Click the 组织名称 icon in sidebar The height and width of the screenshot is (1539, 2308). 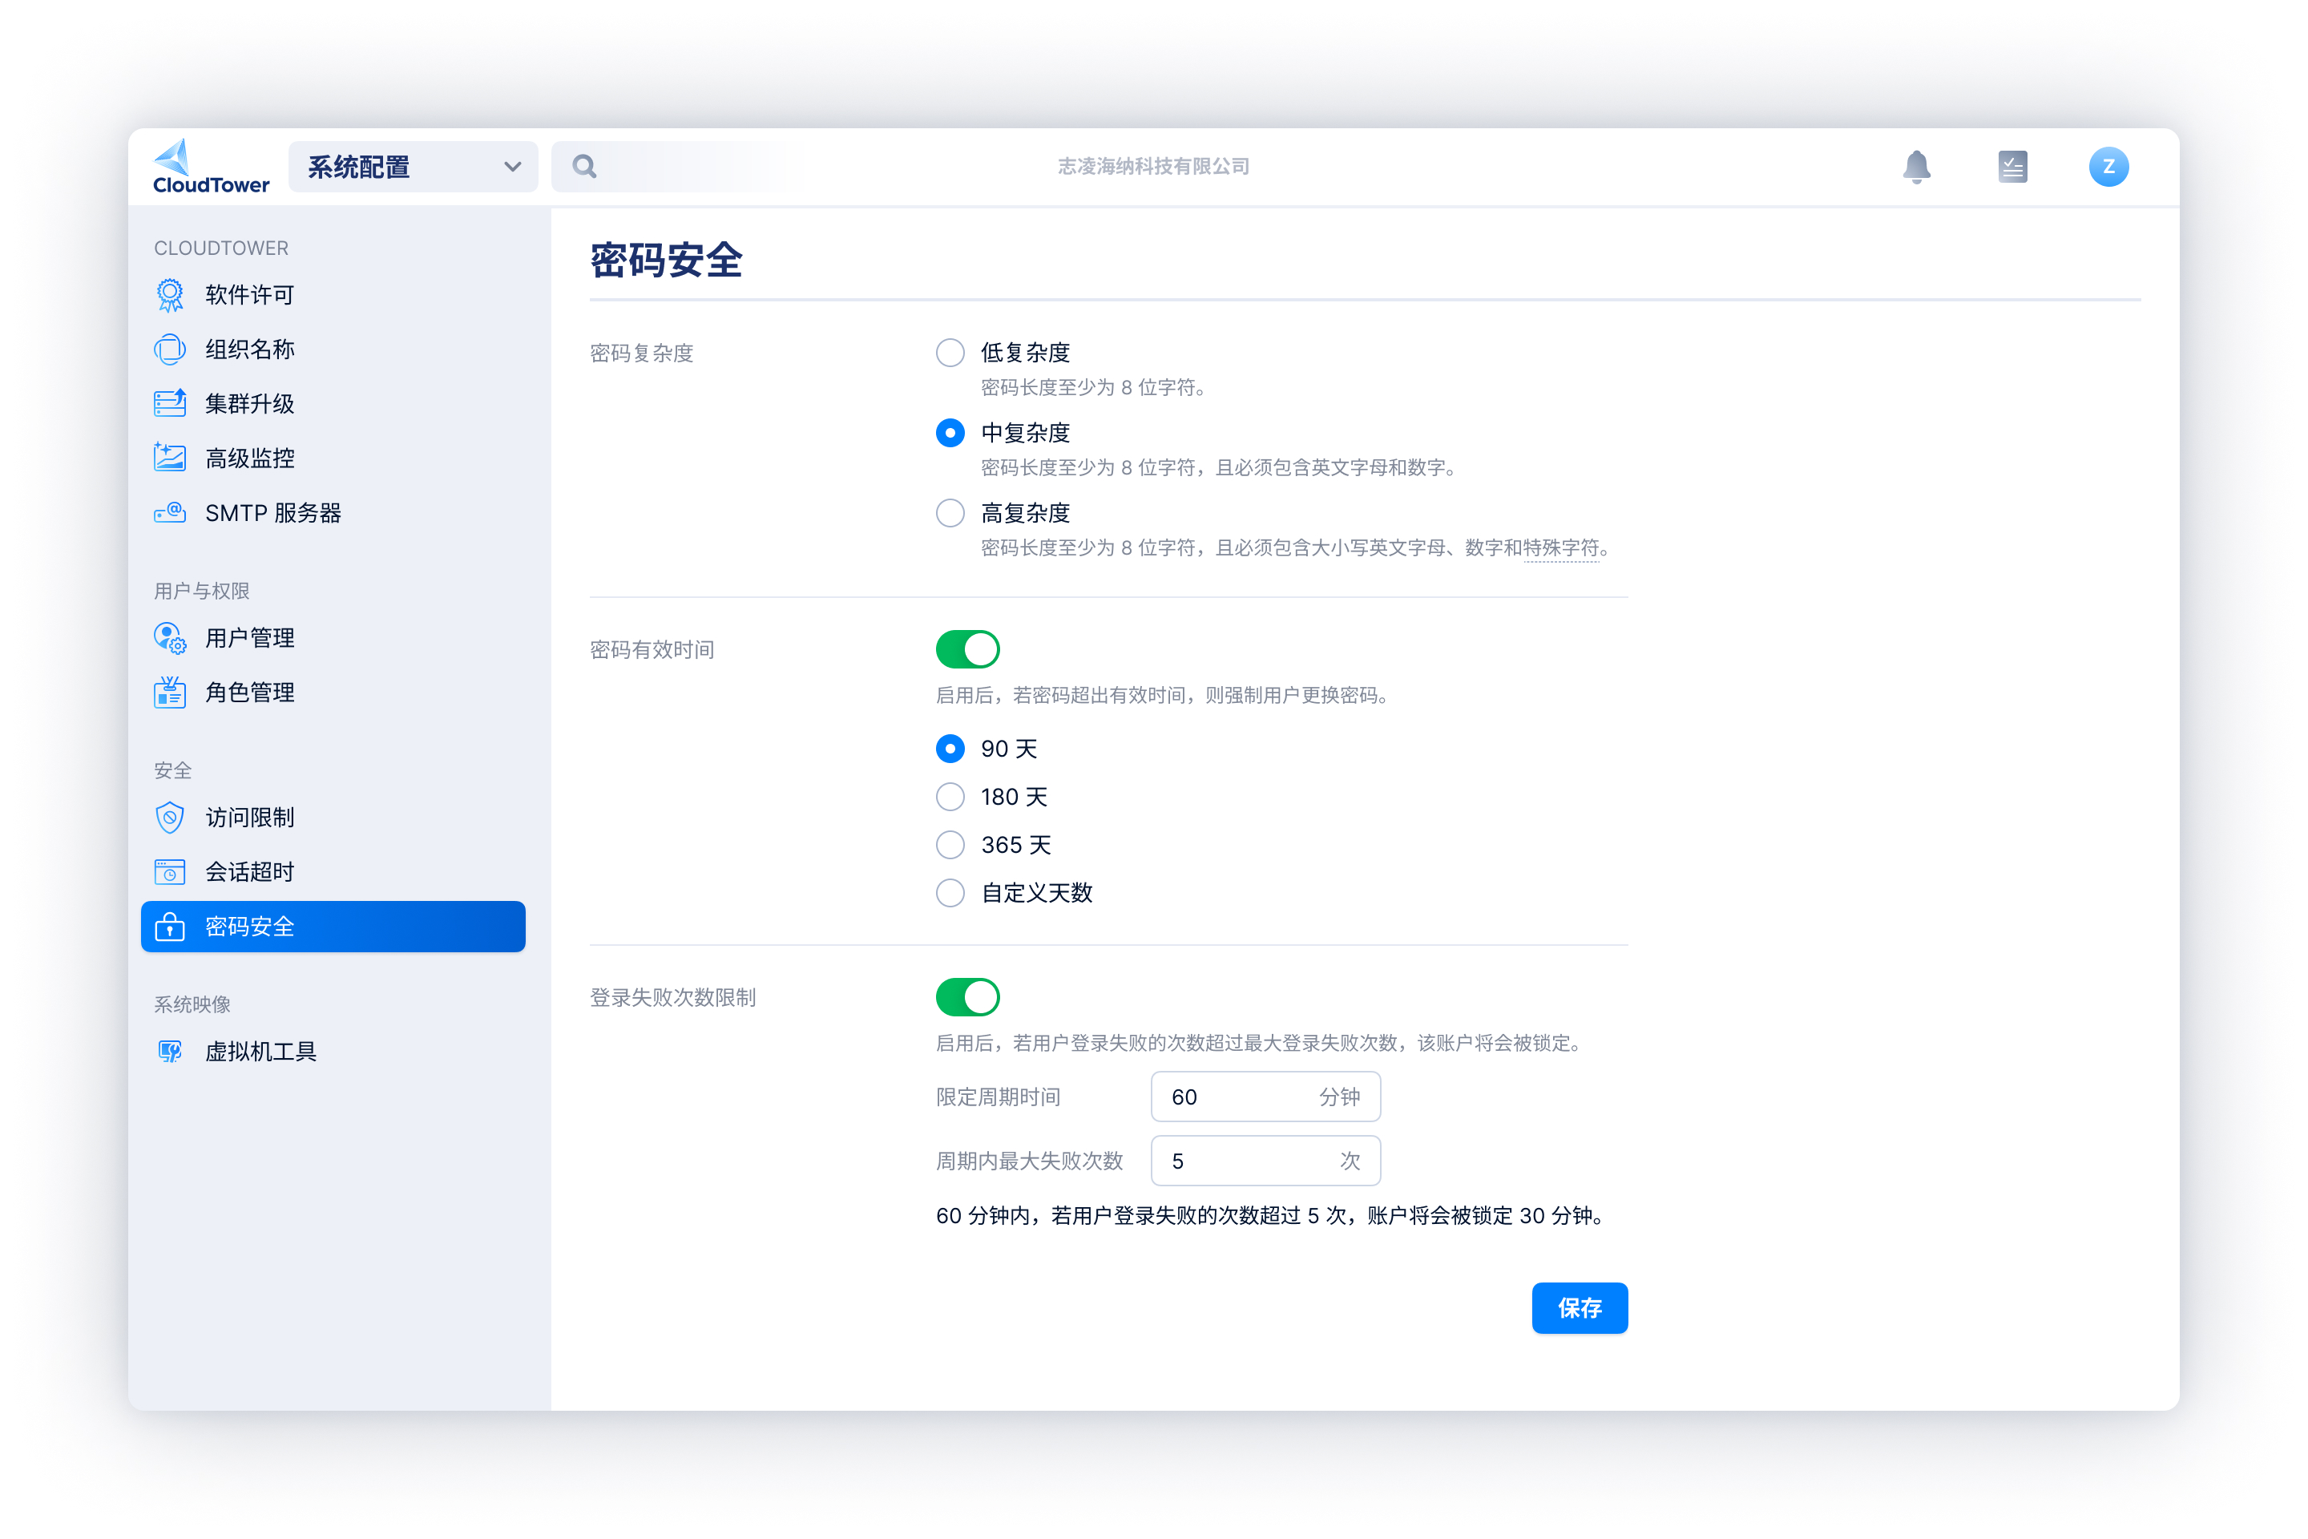click(170, 349)
